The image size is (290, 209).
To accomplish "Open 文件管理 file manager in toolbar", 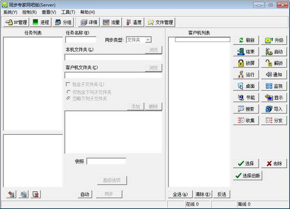I will [160, 22].
